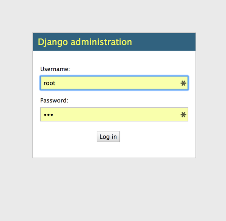Click the Username label
Viewport: 226px width, 221px height.
click(55, 69)
